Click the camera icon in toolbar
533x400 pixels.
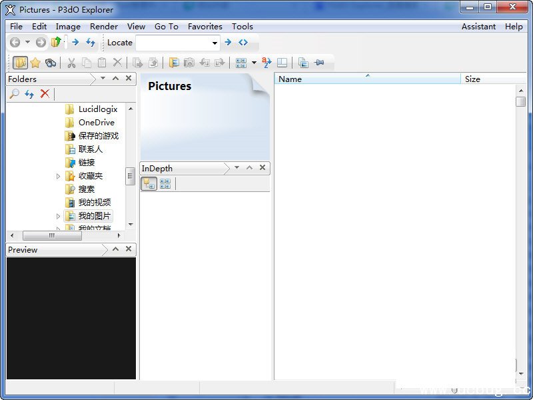click(x=189, y=63)
